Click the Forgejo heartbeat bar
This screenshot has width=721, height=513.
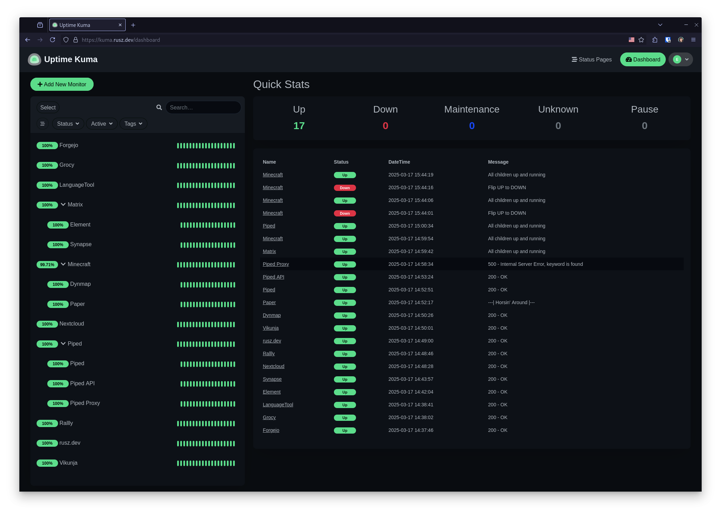pos(206,146)
